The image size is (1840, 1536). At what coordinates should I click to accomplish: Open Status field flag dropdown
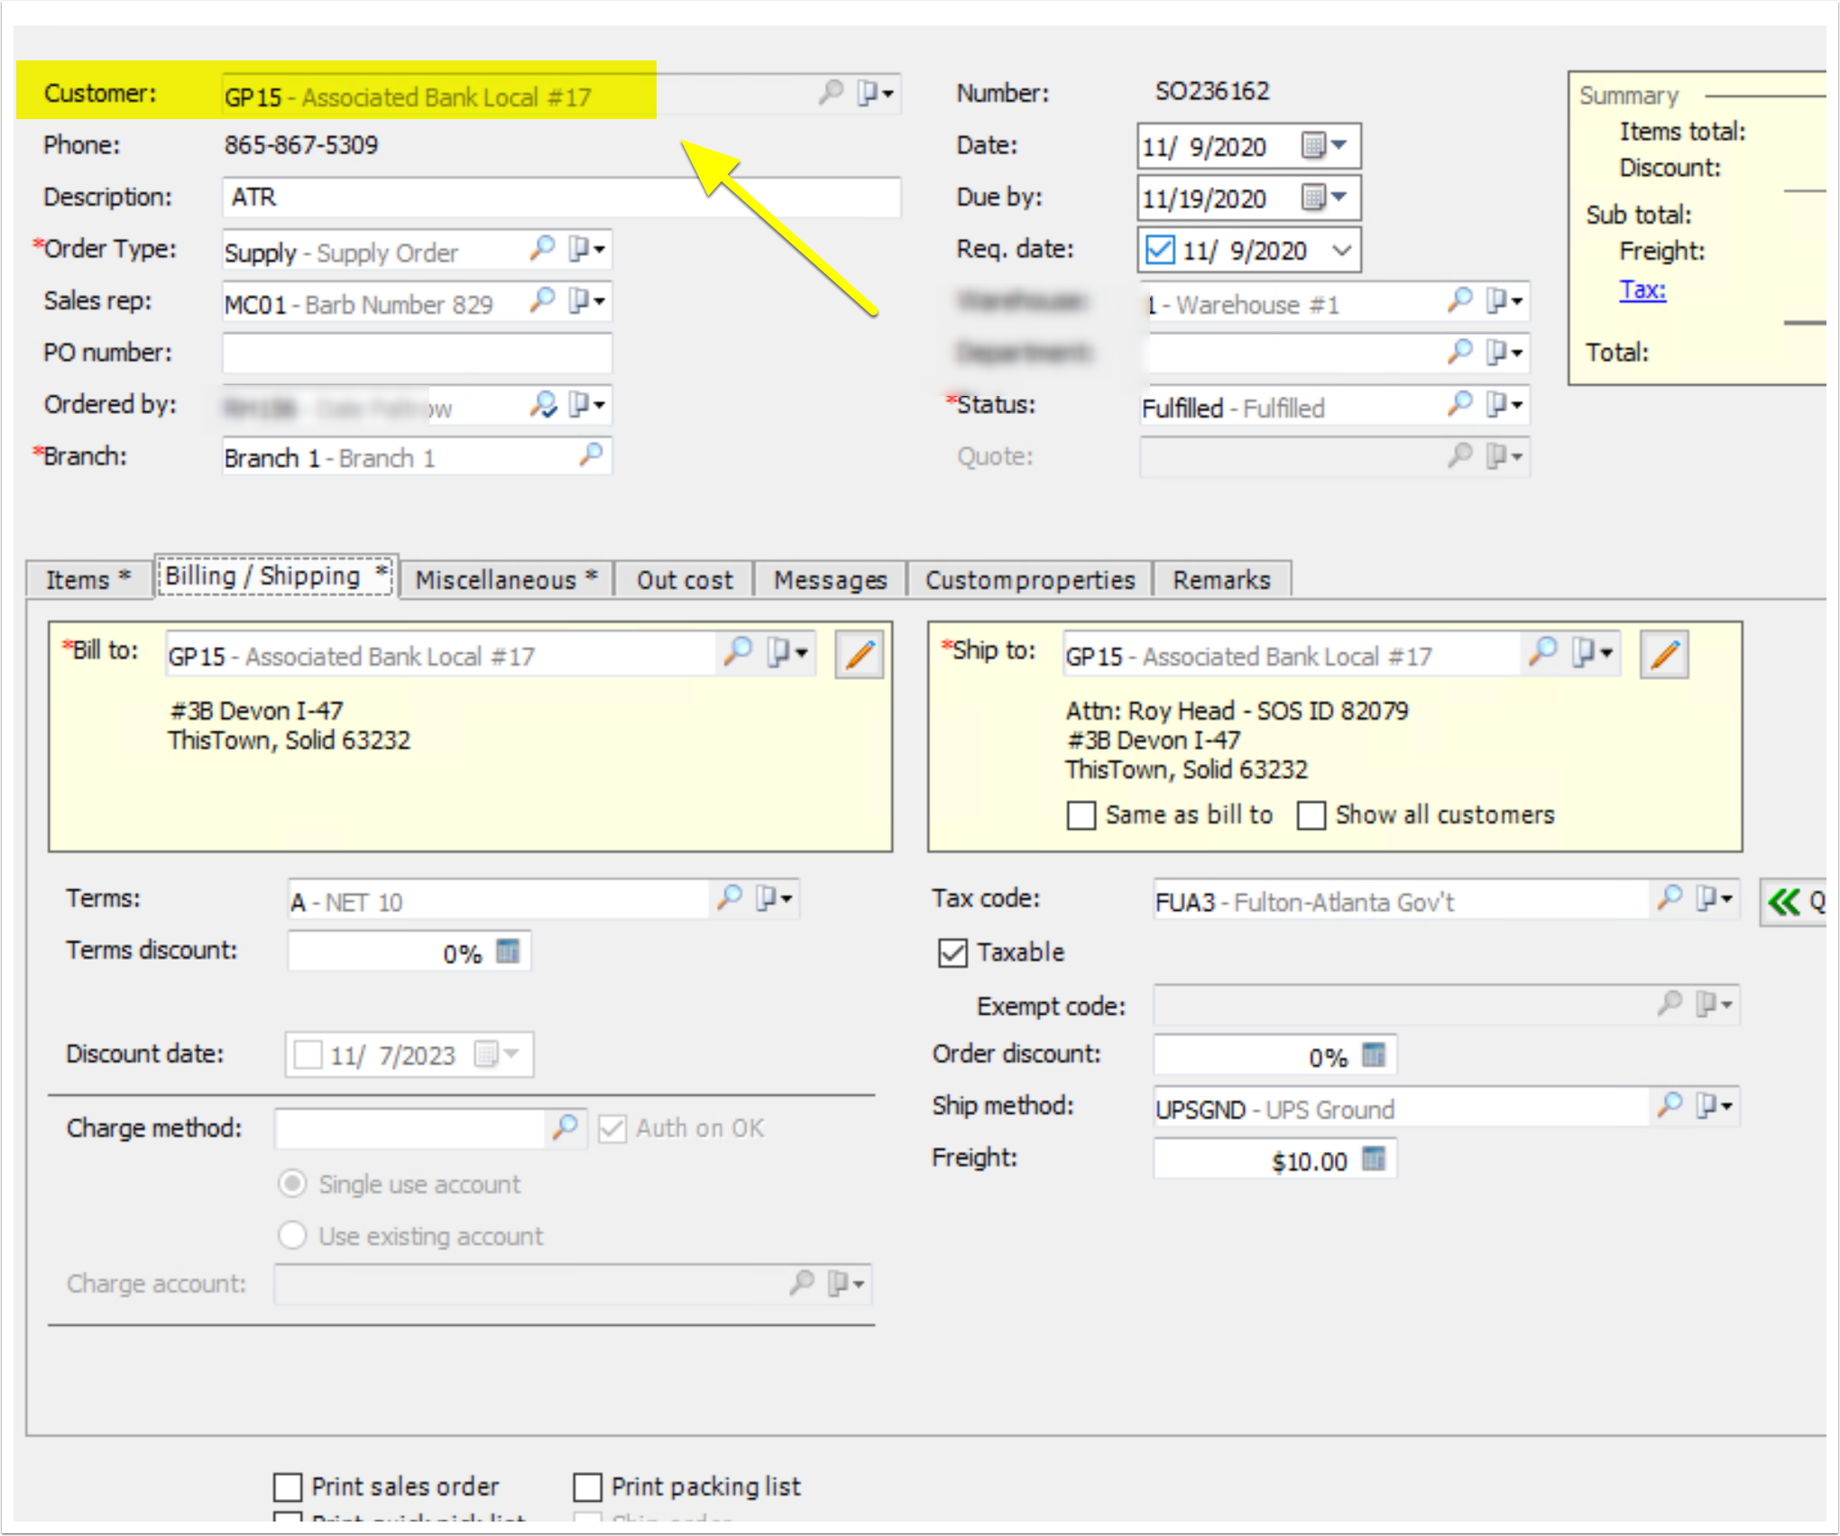[x=1504, y=403]
